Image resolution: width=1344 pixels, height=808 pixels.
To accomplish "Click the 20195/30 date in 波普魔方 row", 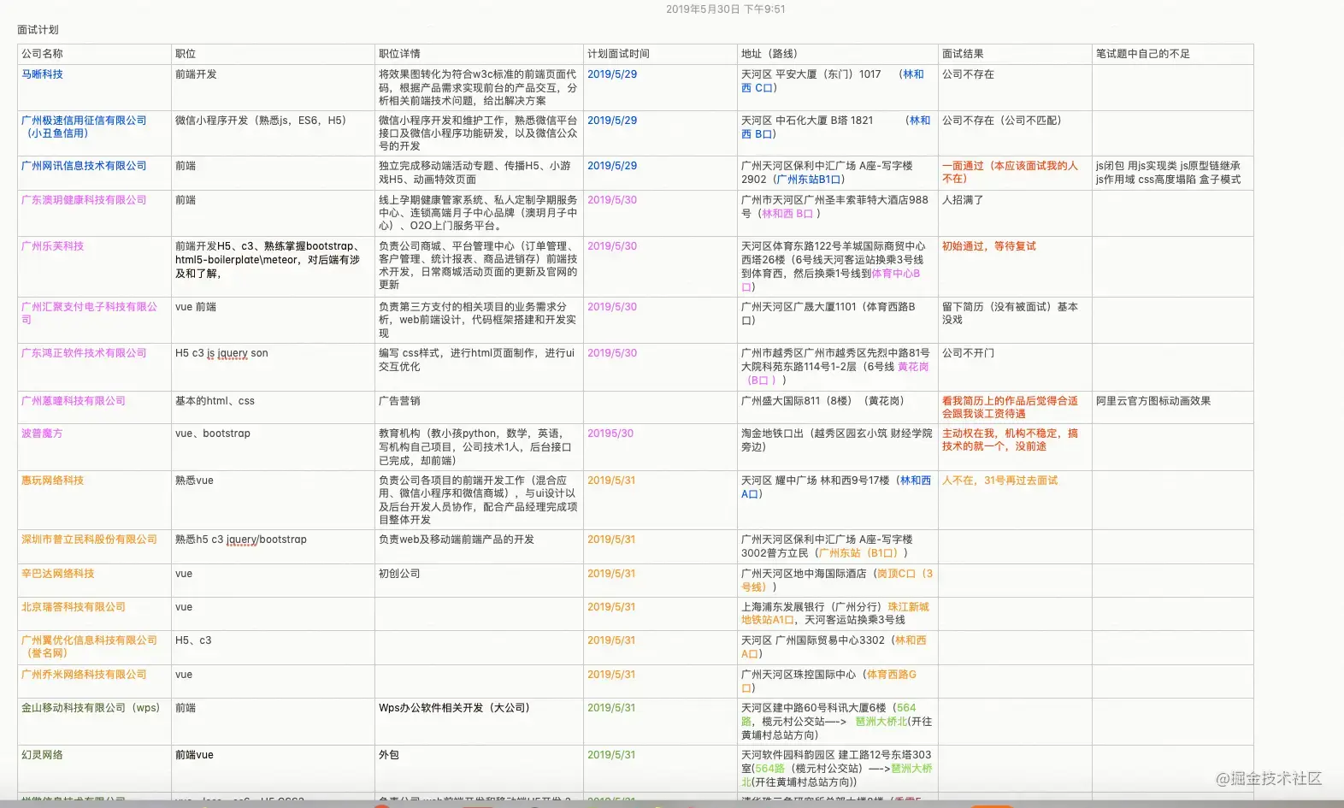I will [610, 433].
